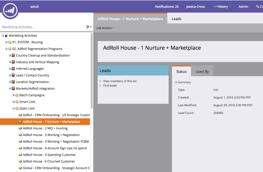
Task: Collapse the Marketo/AdRoll integration program
Action: (x=10, y=89)
